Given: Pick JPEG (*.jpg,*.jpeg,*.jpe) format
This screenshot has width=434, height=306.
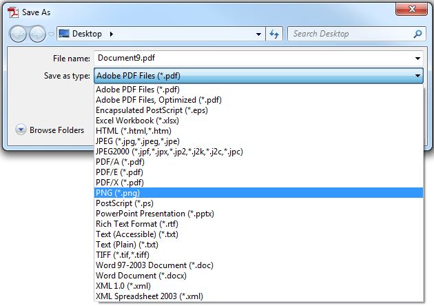Looking at the screenshot, I should click(258, 141).
